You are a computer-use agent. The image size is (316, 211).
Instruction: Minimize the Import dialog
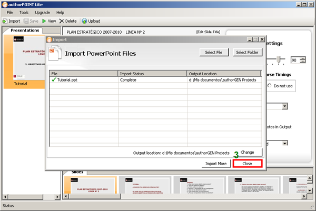click(250, 39)
